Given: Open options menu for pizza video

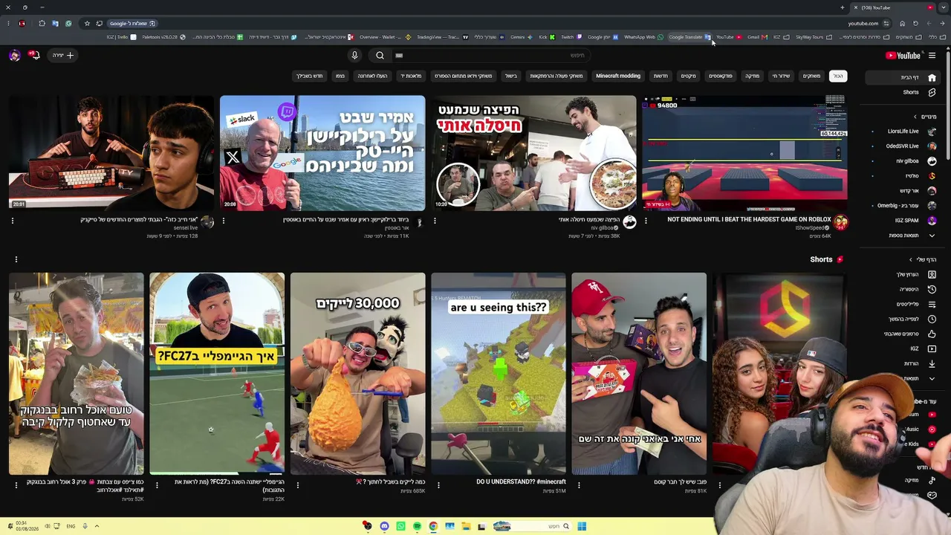Looking at the screenshot, I should pos(435,221).
